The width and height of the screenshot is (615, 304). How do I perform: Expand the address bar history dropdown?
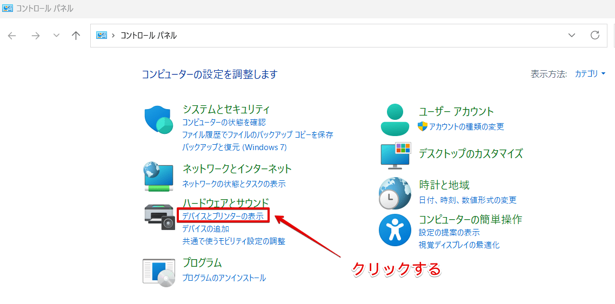572,35
